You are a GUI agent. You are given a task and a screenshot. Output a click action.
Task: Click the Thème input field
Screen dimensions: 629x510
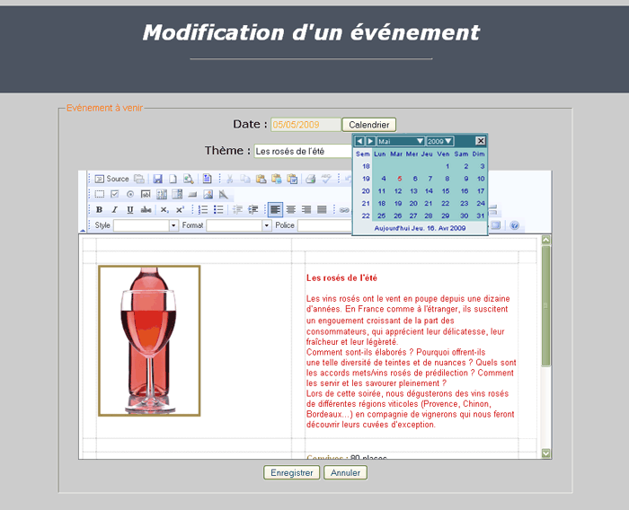304,151
